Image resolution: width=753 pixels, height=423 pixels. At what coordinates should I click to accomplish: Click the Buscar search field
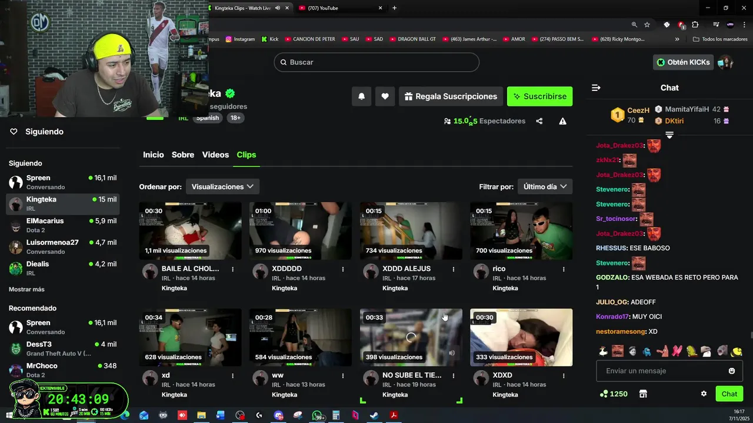tap(376, 62)
